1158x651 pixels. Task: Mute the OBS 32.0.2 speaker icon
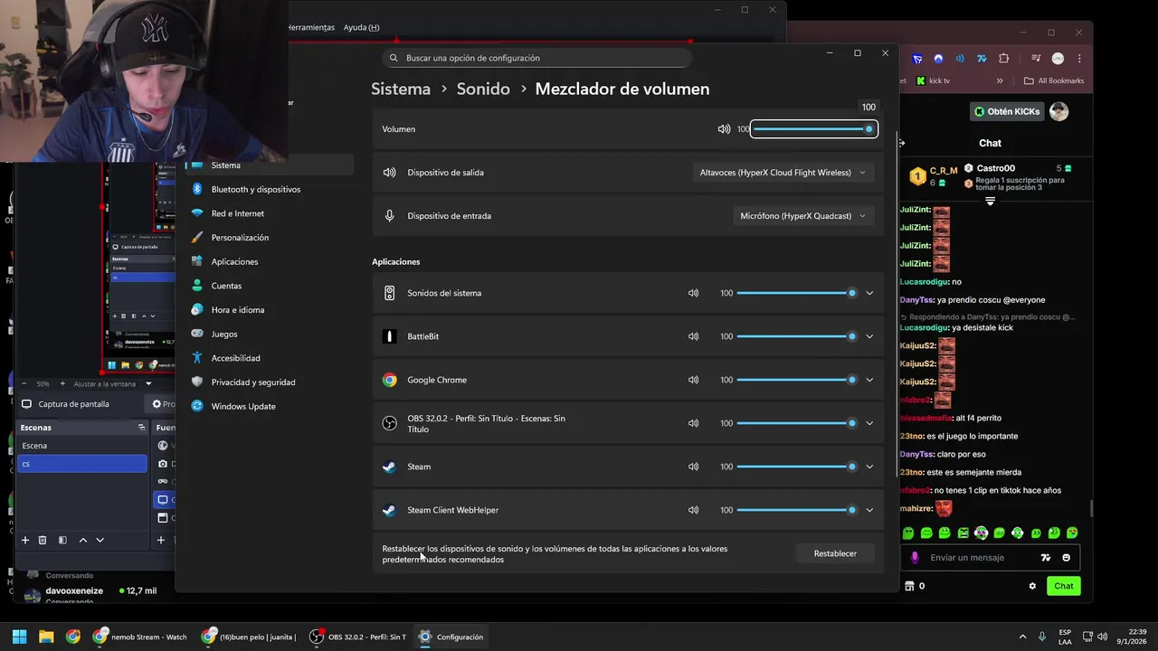pyautogui.click(x=693, y=423)
